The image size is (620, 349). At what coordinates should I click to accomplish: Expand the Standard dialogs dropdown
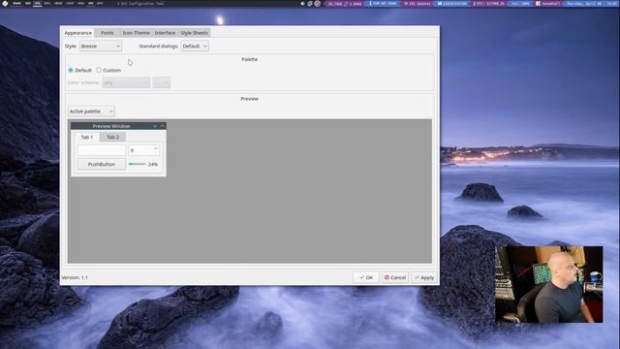click(x=195, y=47)
